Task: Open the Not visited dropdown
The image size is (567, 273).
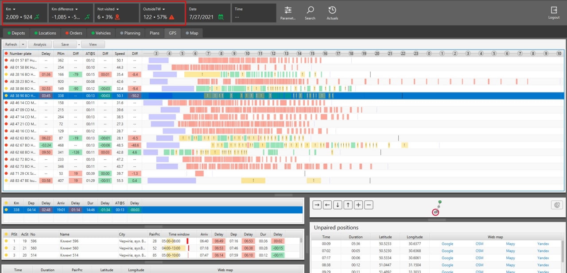Action: (118, 9)
